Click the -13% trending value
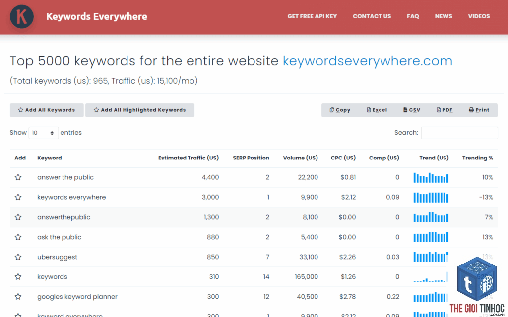The width and height of the screenshot is (508, 317). coord(486,197)
